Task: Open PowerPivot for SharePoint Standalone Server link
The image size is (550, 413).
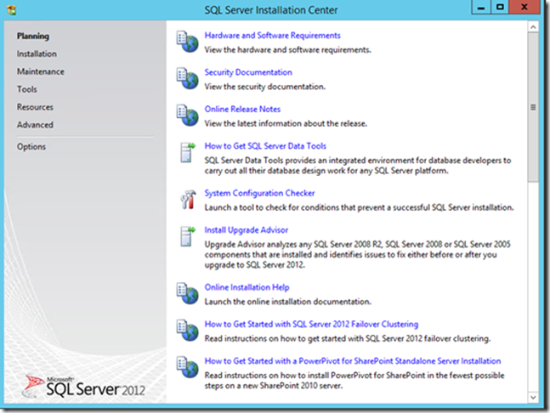Action: pos(353,361)
